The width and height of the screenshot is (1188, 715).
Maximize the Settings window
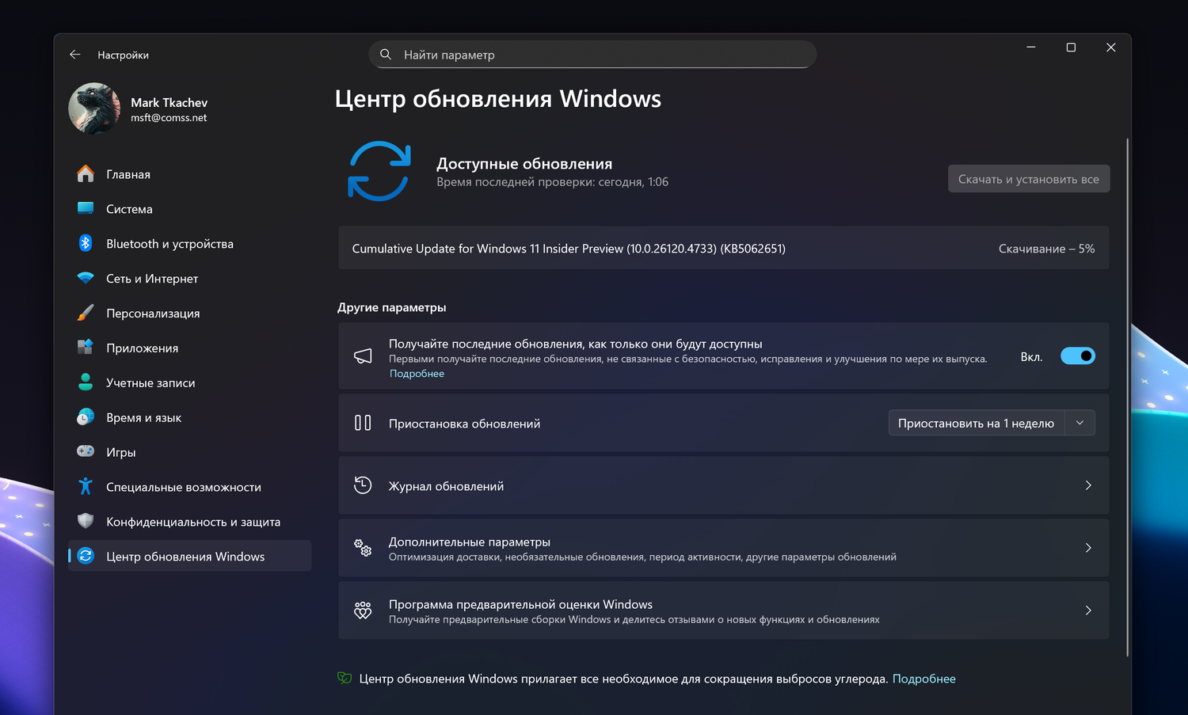[x=1071, y=48]
